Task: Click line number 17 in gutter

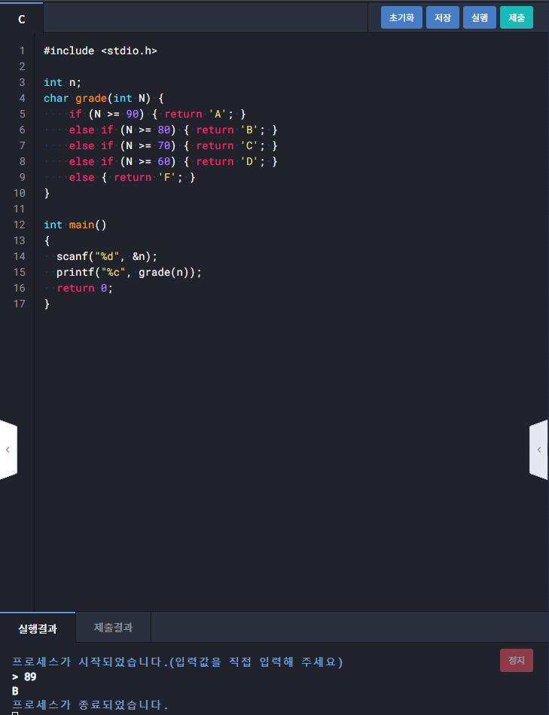Action: (x=19, y=304)
